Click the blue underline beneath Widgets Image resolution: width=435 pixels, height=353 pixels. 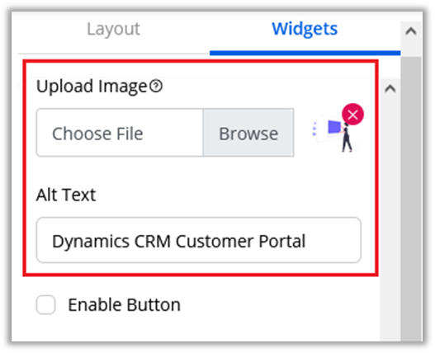point(305,53)
